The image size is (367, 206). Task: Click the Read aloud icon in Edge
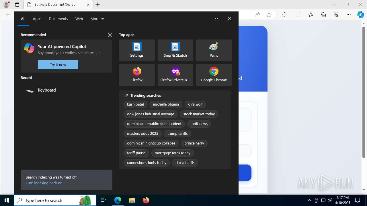click(x=257, y=15)
